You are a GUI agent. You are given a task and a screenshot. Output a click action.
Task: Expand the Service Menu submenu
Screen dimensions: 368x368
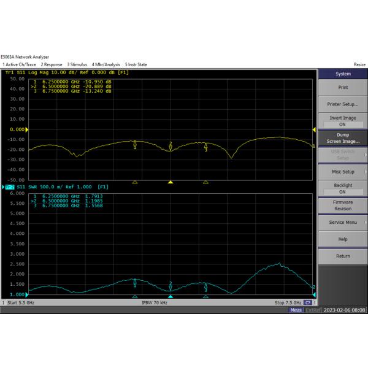(x=342, y=222)
